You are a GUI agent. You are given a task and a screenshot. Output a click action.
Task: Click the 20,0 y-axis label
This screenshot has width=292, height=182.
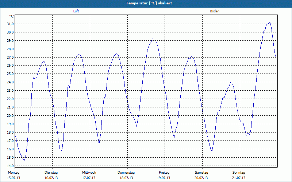coord(10,115)
